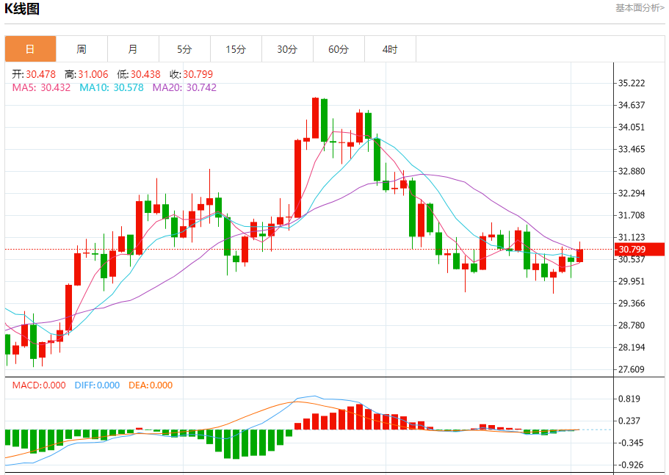Click the 27.609 price axis label

pos(632,370)
